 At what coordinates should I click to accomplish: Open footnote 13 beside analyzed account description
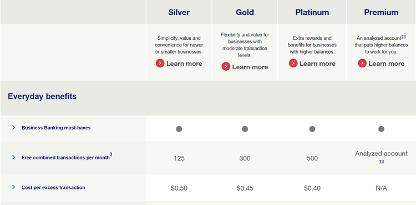(403, 36)
